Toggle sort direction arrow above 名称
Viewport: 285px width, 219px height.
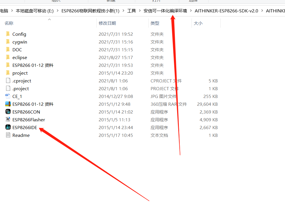coord(49,19)
